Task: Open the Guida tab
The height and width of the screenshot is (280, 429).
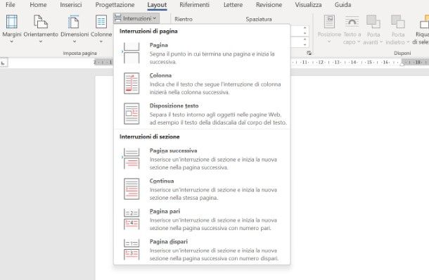Action: click(x=342, y=5)
